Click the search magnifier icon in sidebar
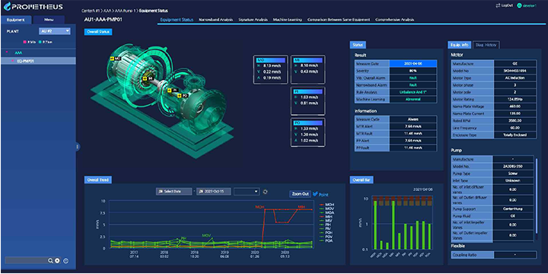Viewport: 548px width, 274px height. pyautogui.click(x=51, y=260)
